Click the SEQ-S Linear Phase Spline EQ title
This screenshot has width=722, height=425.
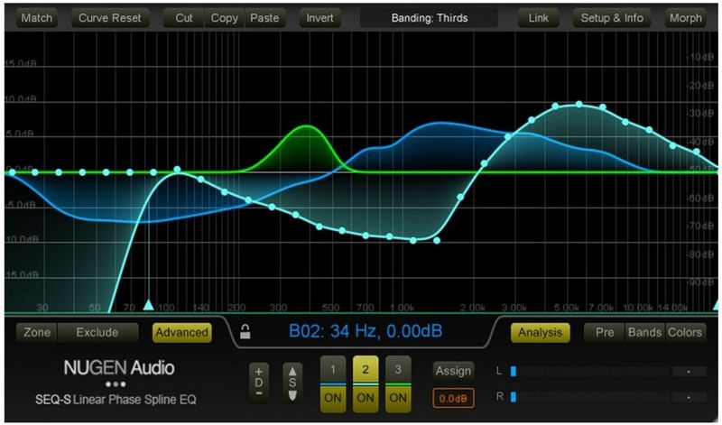[x=116, y=399]
